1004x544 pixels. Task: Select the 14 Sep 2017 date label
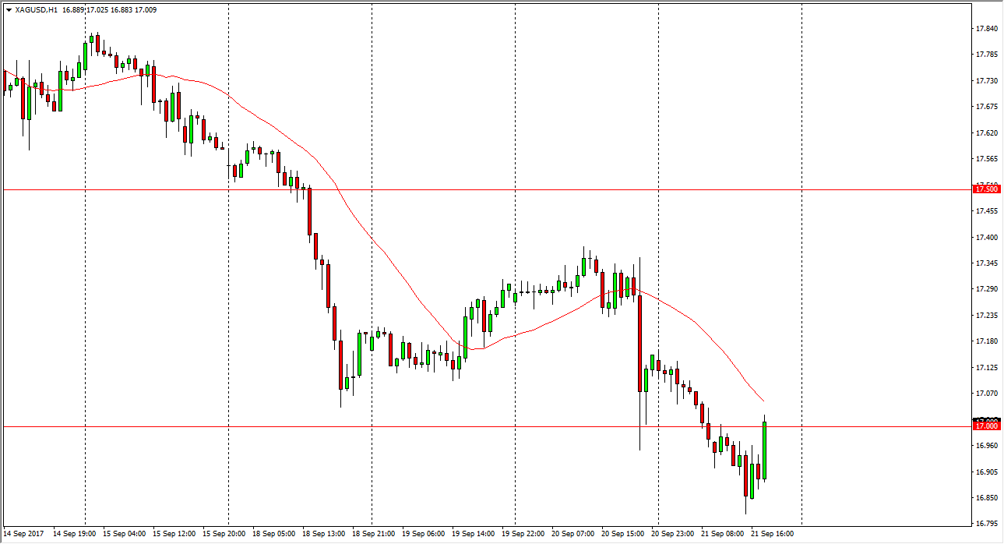click(23, 534)
